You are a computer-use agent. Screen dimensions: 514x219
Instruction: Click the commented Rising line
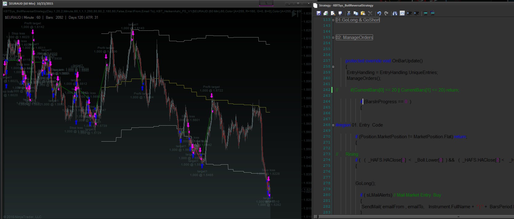[347, 154]
